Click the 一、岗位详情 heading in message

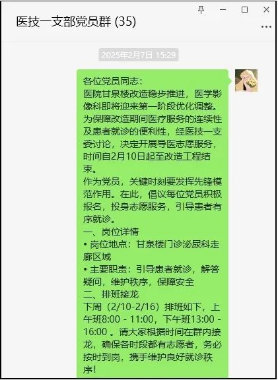(111, 232)
